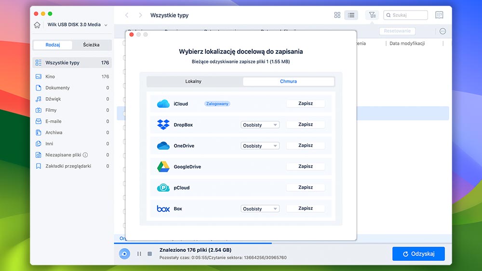Navigate forward with the right arrow
Viewport: 482px width, 271px height.
140,15
